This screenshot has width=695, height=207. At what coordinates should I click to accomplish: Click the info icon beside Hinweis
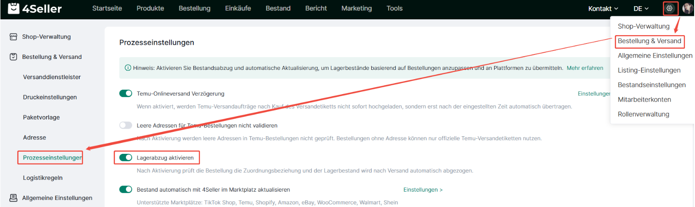[128, 68]
